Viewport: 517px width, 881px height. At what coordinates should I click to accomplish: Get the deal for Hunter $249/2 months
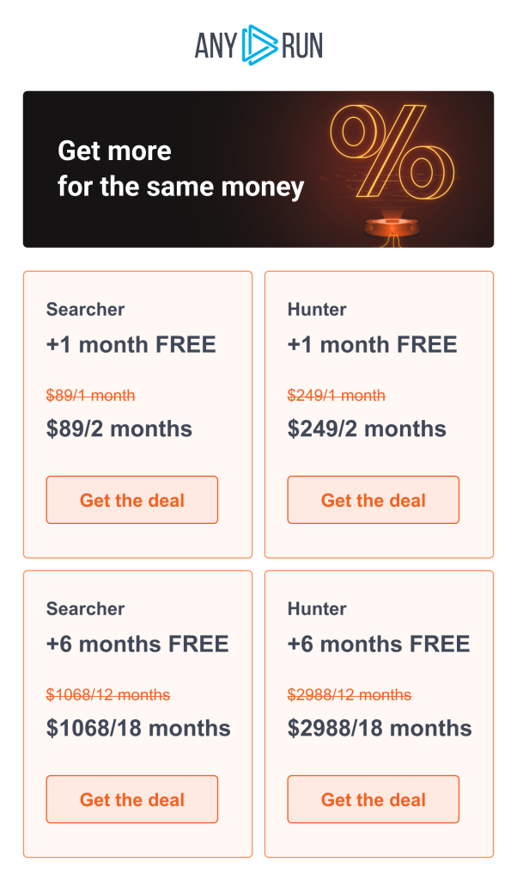pyautogui.click(x=374, y=500)
